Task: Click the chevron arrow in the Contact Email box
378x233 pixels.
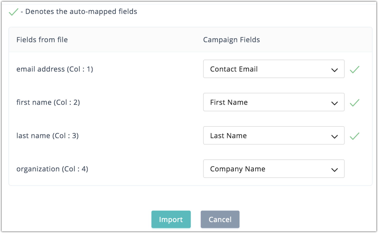Action: coord(334,70)
